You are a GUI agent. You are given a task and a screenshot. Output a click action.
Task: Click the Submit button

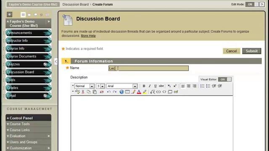point(252,51)
